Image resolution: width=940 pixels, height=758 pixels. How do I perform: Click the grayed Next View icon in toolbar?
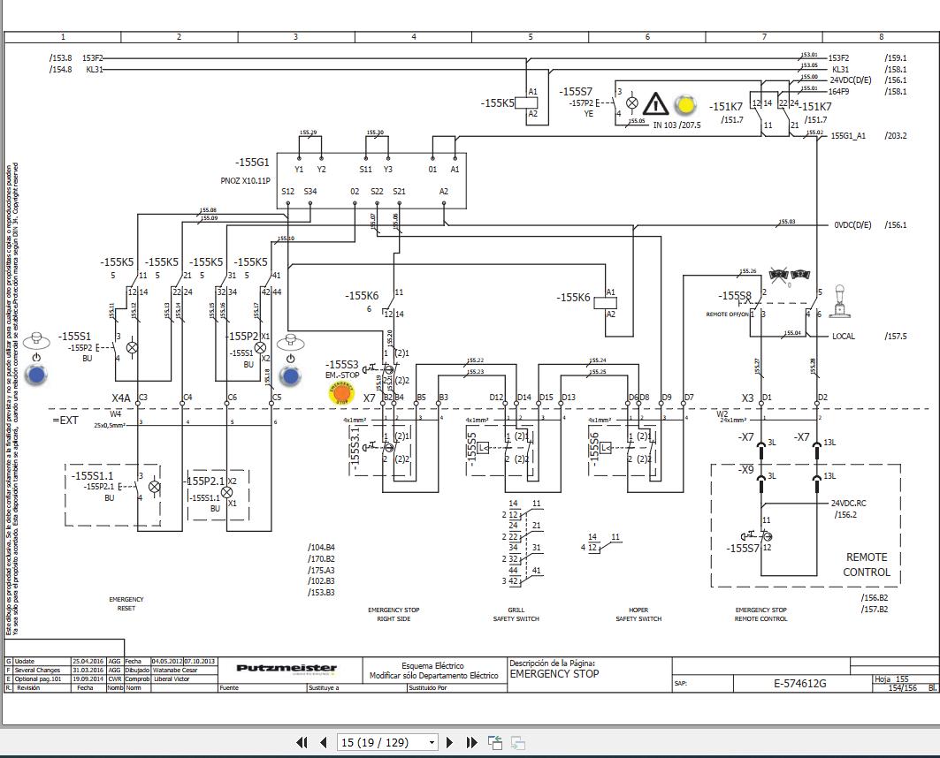click(516, 743)
